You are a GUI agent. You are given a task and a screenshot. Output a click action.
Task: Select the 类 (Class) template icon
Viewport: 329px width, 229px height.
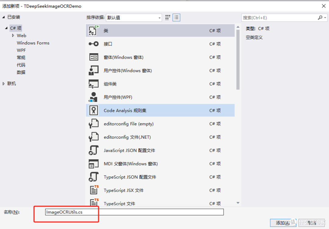point(94,31)
